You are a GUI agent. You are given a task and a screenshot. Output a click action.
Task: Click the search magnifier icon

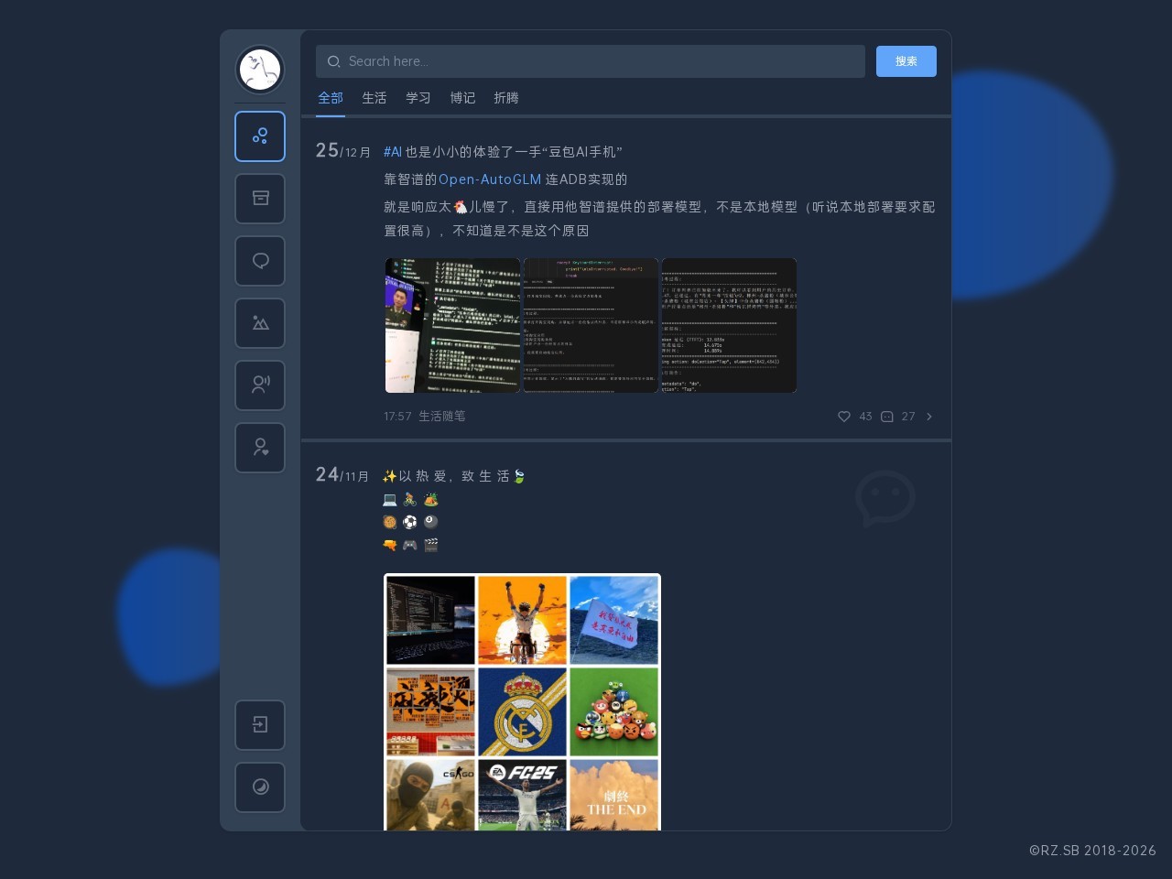334,61
